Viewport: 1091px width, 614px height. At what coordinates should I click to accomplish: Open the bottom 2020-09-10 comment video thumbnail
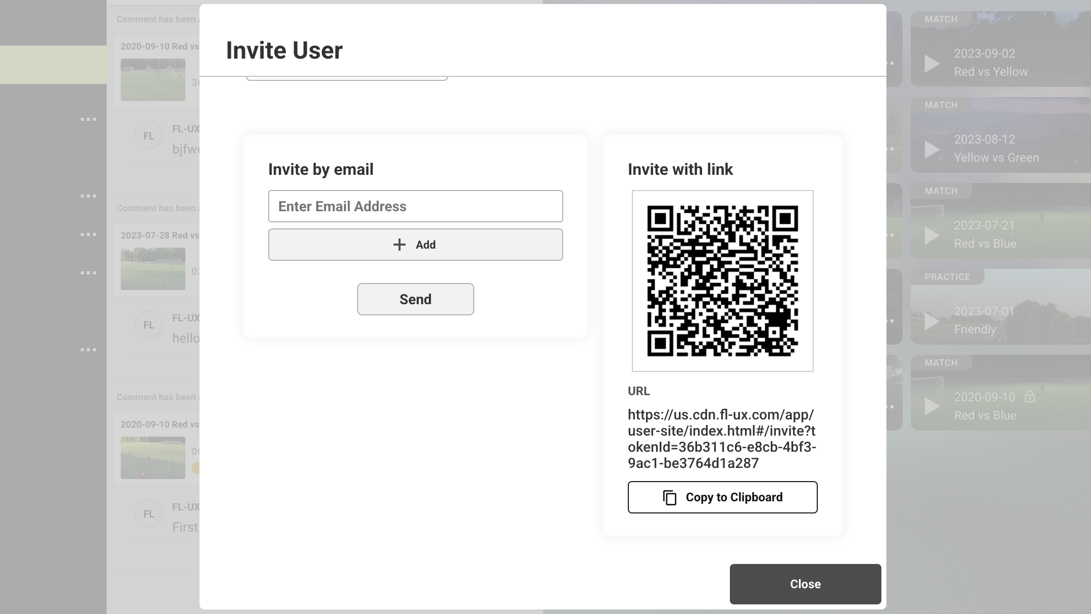click(153, 458)
